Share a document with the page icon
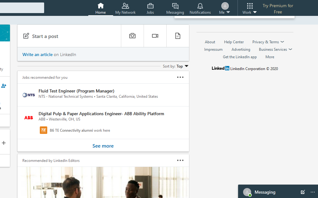Viewport: 318px width, 198px height. 178,36
